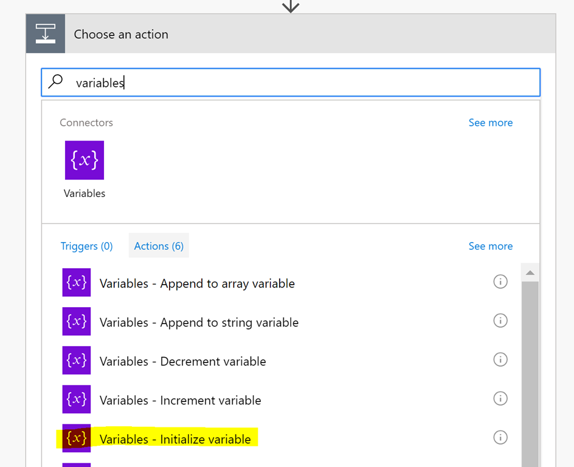This screenshot has height=467, width=574.
Task: Click the Increment variable action icon
Action: point(76,399)
